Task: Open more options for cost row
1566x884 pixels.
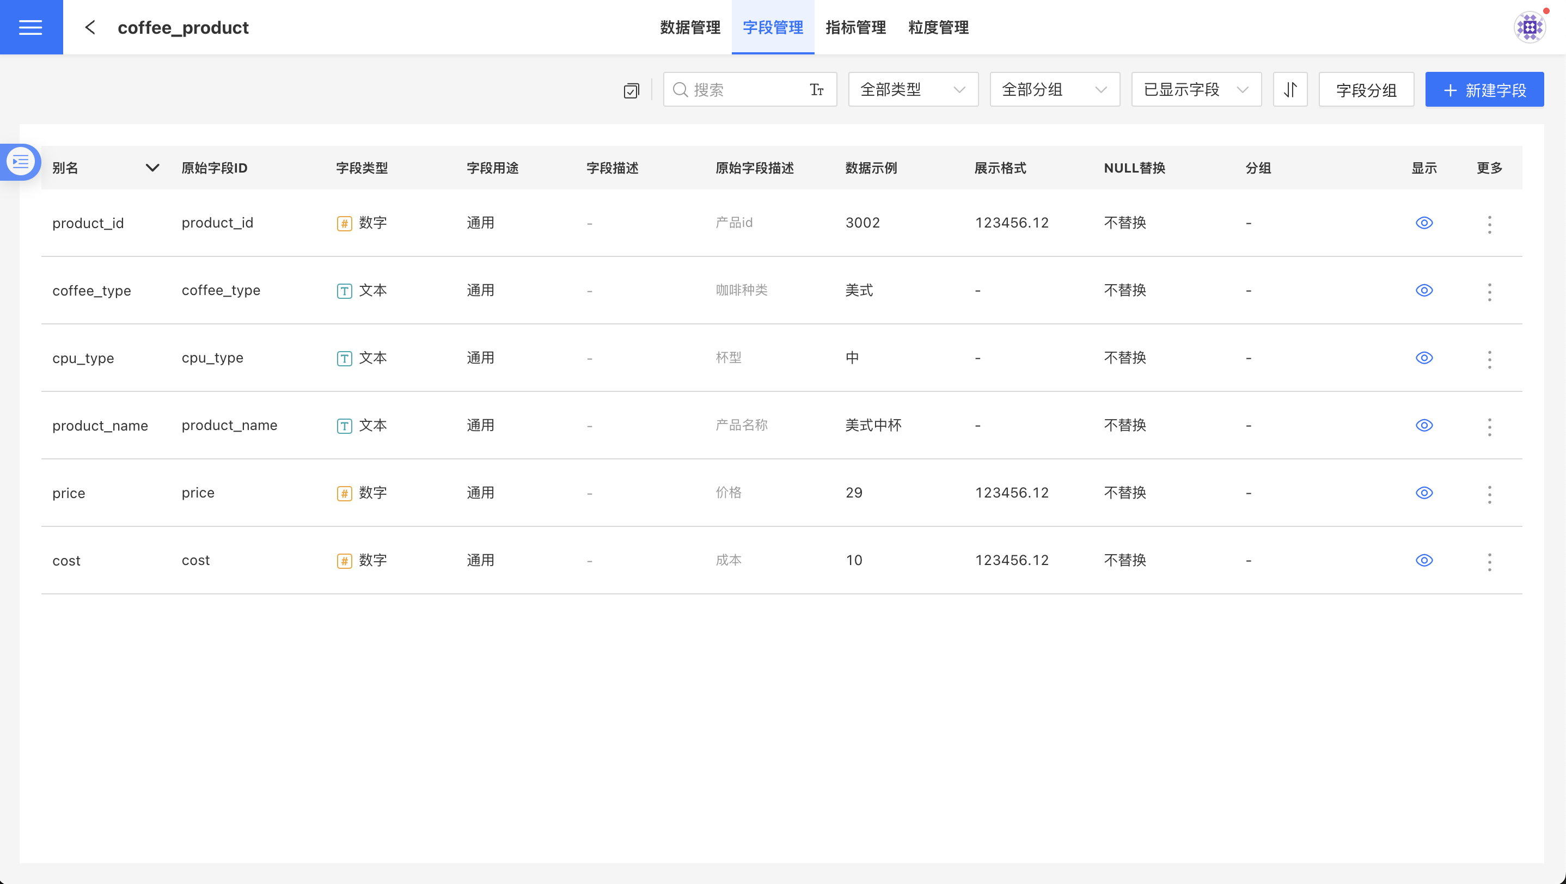Action: point(1489,561)
